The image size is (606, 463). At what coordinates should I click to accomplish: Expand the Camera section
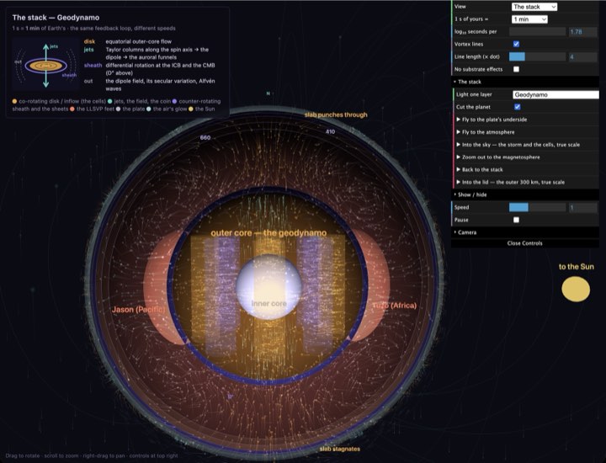click(525, 232)
